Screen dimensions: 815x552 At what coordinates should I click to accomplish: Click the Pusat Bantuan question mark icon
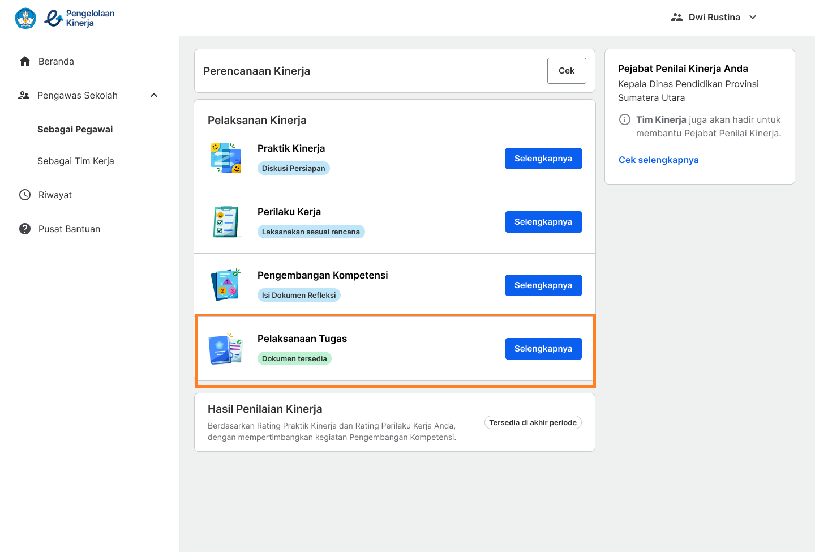[x=25, y=229]
